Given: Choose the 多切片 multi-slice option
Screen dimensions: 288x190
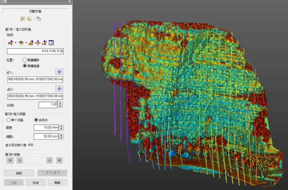Looking at the screenshot, I should (x=36, y=120).
